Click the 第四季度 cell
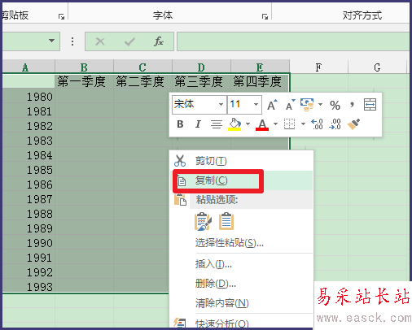Viewport: 412px width, 330px height. click(260, 81)
